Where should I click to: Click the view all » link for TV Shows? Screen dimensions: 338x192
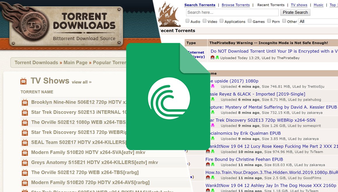pyautogui.click(x=82, y=82)
